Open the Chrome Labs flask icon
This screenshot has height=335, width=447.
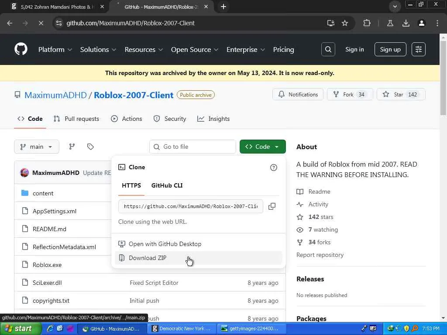click(390, 23)
